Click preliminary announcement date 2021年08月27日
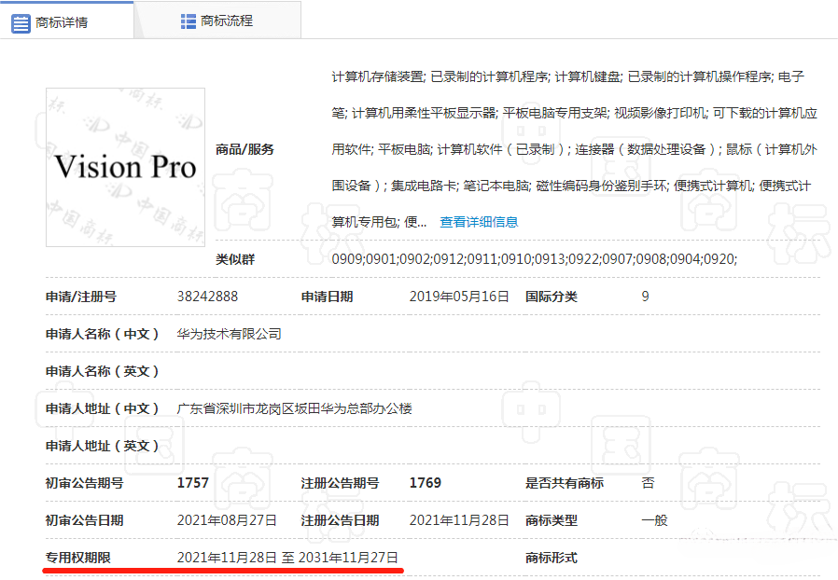 [227, 520]
